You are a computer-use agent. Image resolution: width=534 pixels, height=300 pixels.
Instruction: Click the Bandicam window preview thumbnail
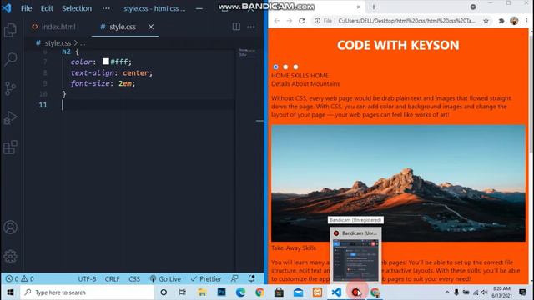click(355, 260)
